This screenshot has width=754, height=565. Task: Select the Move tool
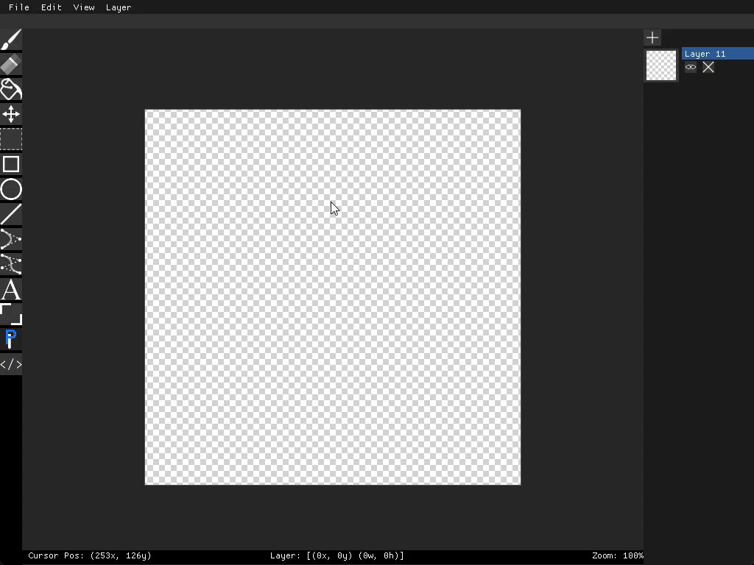point(11,114)
